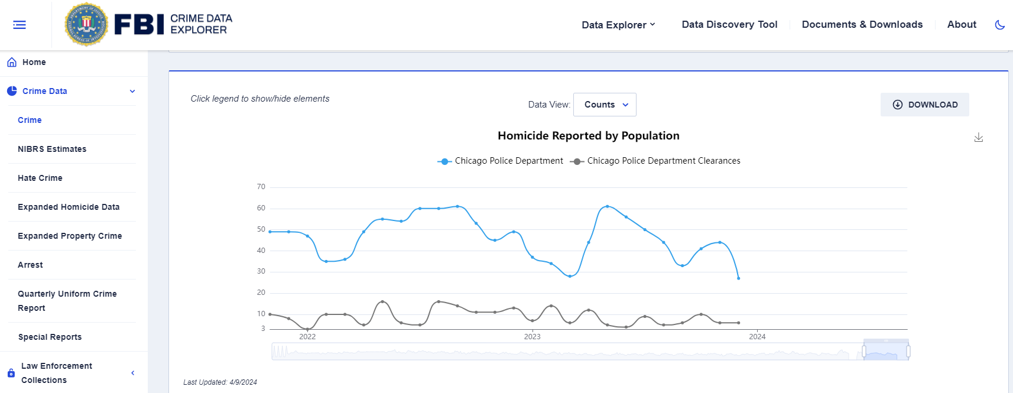
Task: Click the FBI seal logo
Action: (x=86, y=24)
